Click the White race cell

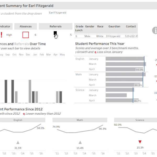pos(100,36)
